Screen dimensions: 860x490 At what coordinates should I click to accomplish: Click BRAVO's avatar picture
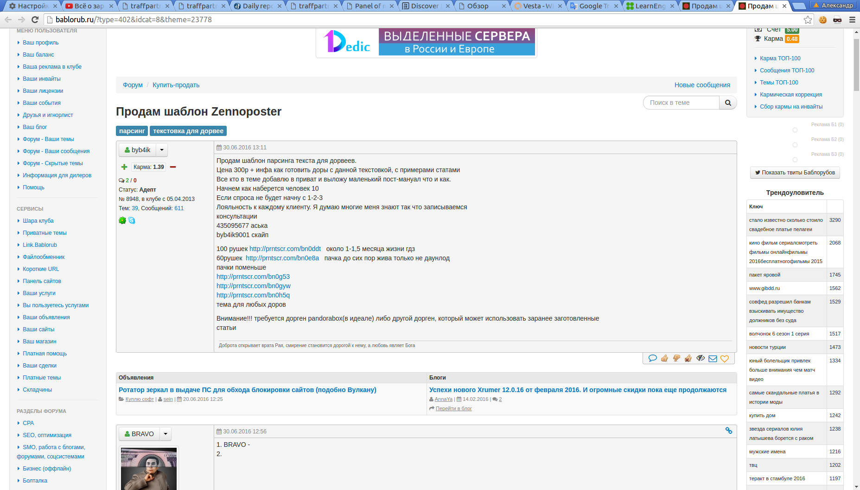[x=149, y=469]
